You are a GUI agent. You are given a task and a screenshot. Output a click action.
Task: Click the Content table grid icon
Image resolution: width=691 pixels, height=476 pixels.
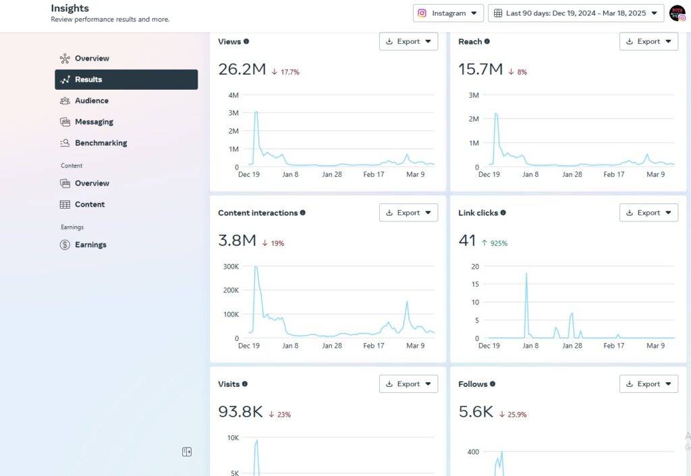point(65,205)
